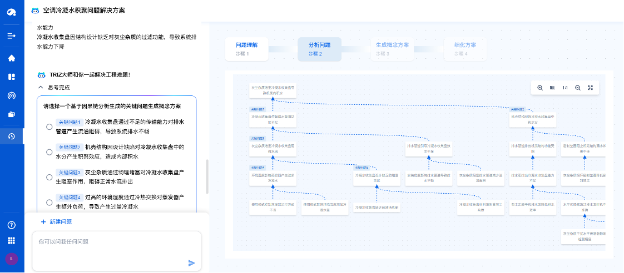Select radio option 关键问题1

click(x=49, y=127)
